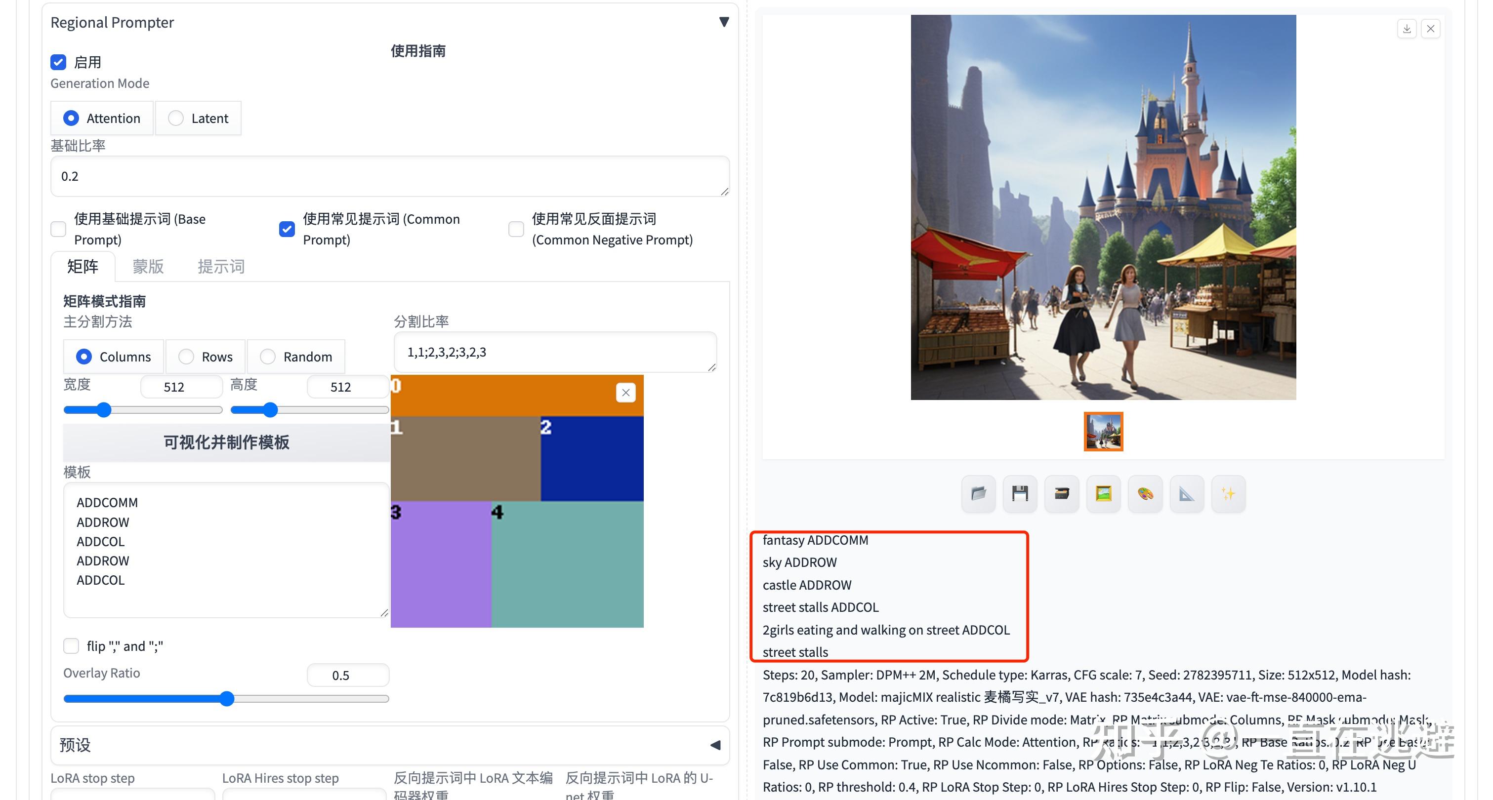Viewport: 1493px width, 800px height.
Task: Send the image to extras
Action: point(1186,493)
